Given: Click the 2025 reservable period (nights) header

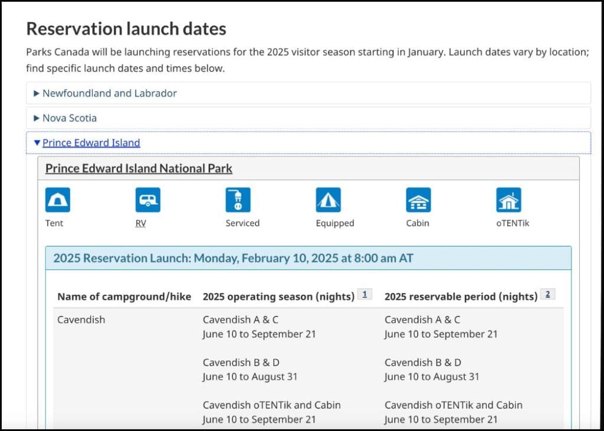Looking at the screenshot, I should point(461,297).
